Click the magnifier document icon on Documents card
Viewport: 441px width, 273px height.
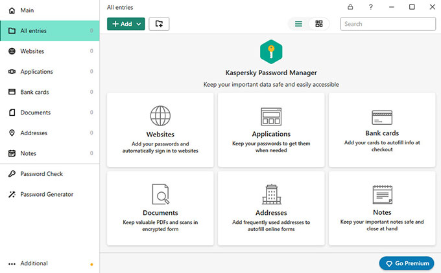(x=161, y=194)
